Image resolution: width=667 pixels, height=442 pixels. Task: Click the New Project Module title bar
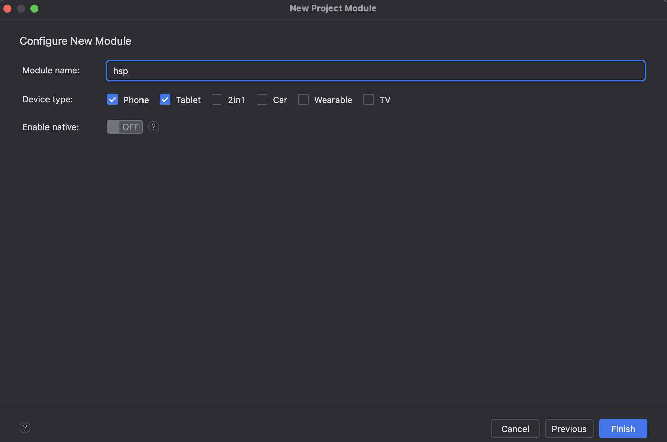point(333,8)
